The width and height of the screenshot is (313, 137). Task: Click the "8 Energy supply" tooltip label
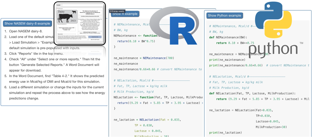(117, 11)
